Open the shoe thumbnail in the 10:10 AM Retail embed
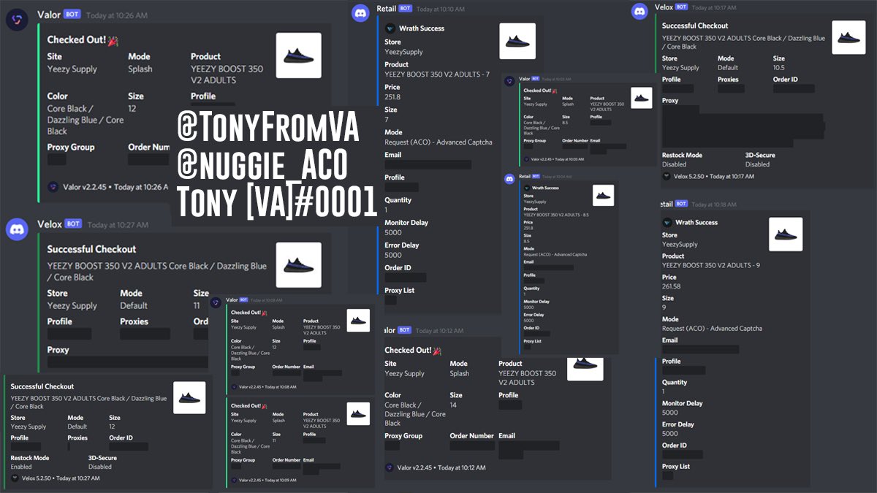This screenshot has width=877, height=493. coord(517,41)
